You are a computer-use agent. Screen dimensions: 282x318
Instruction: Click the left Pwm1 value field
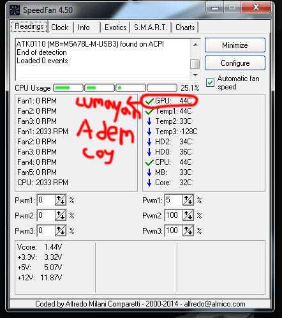(x=46, y=200)
